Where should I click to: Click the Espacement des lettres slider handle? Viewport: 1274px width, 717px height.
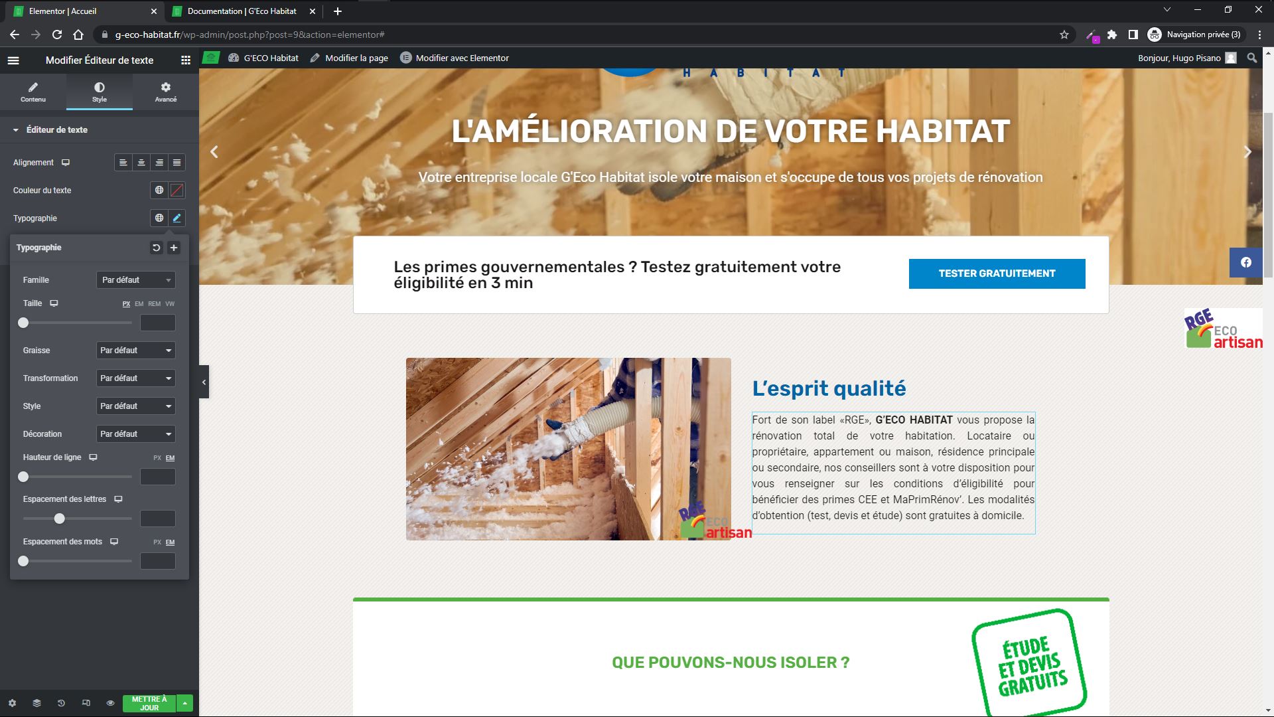pyautogui.click(x=60, y=518)
